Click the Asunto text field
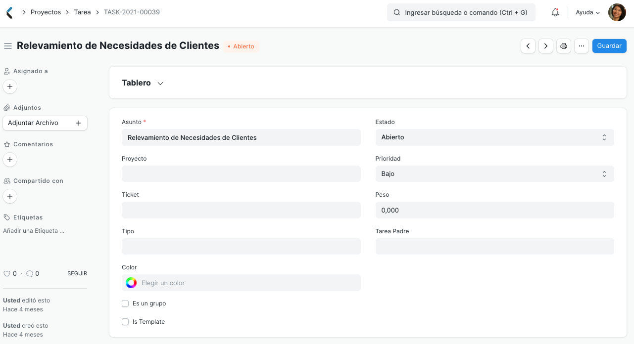The height and width of the screenshot is (344, 634). 241,137
